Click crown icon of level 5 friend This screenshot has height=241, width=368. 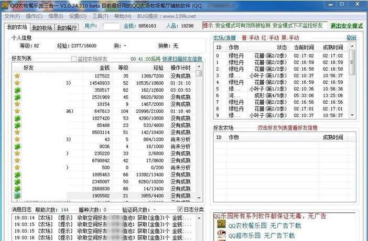click(x=17, y=139)
